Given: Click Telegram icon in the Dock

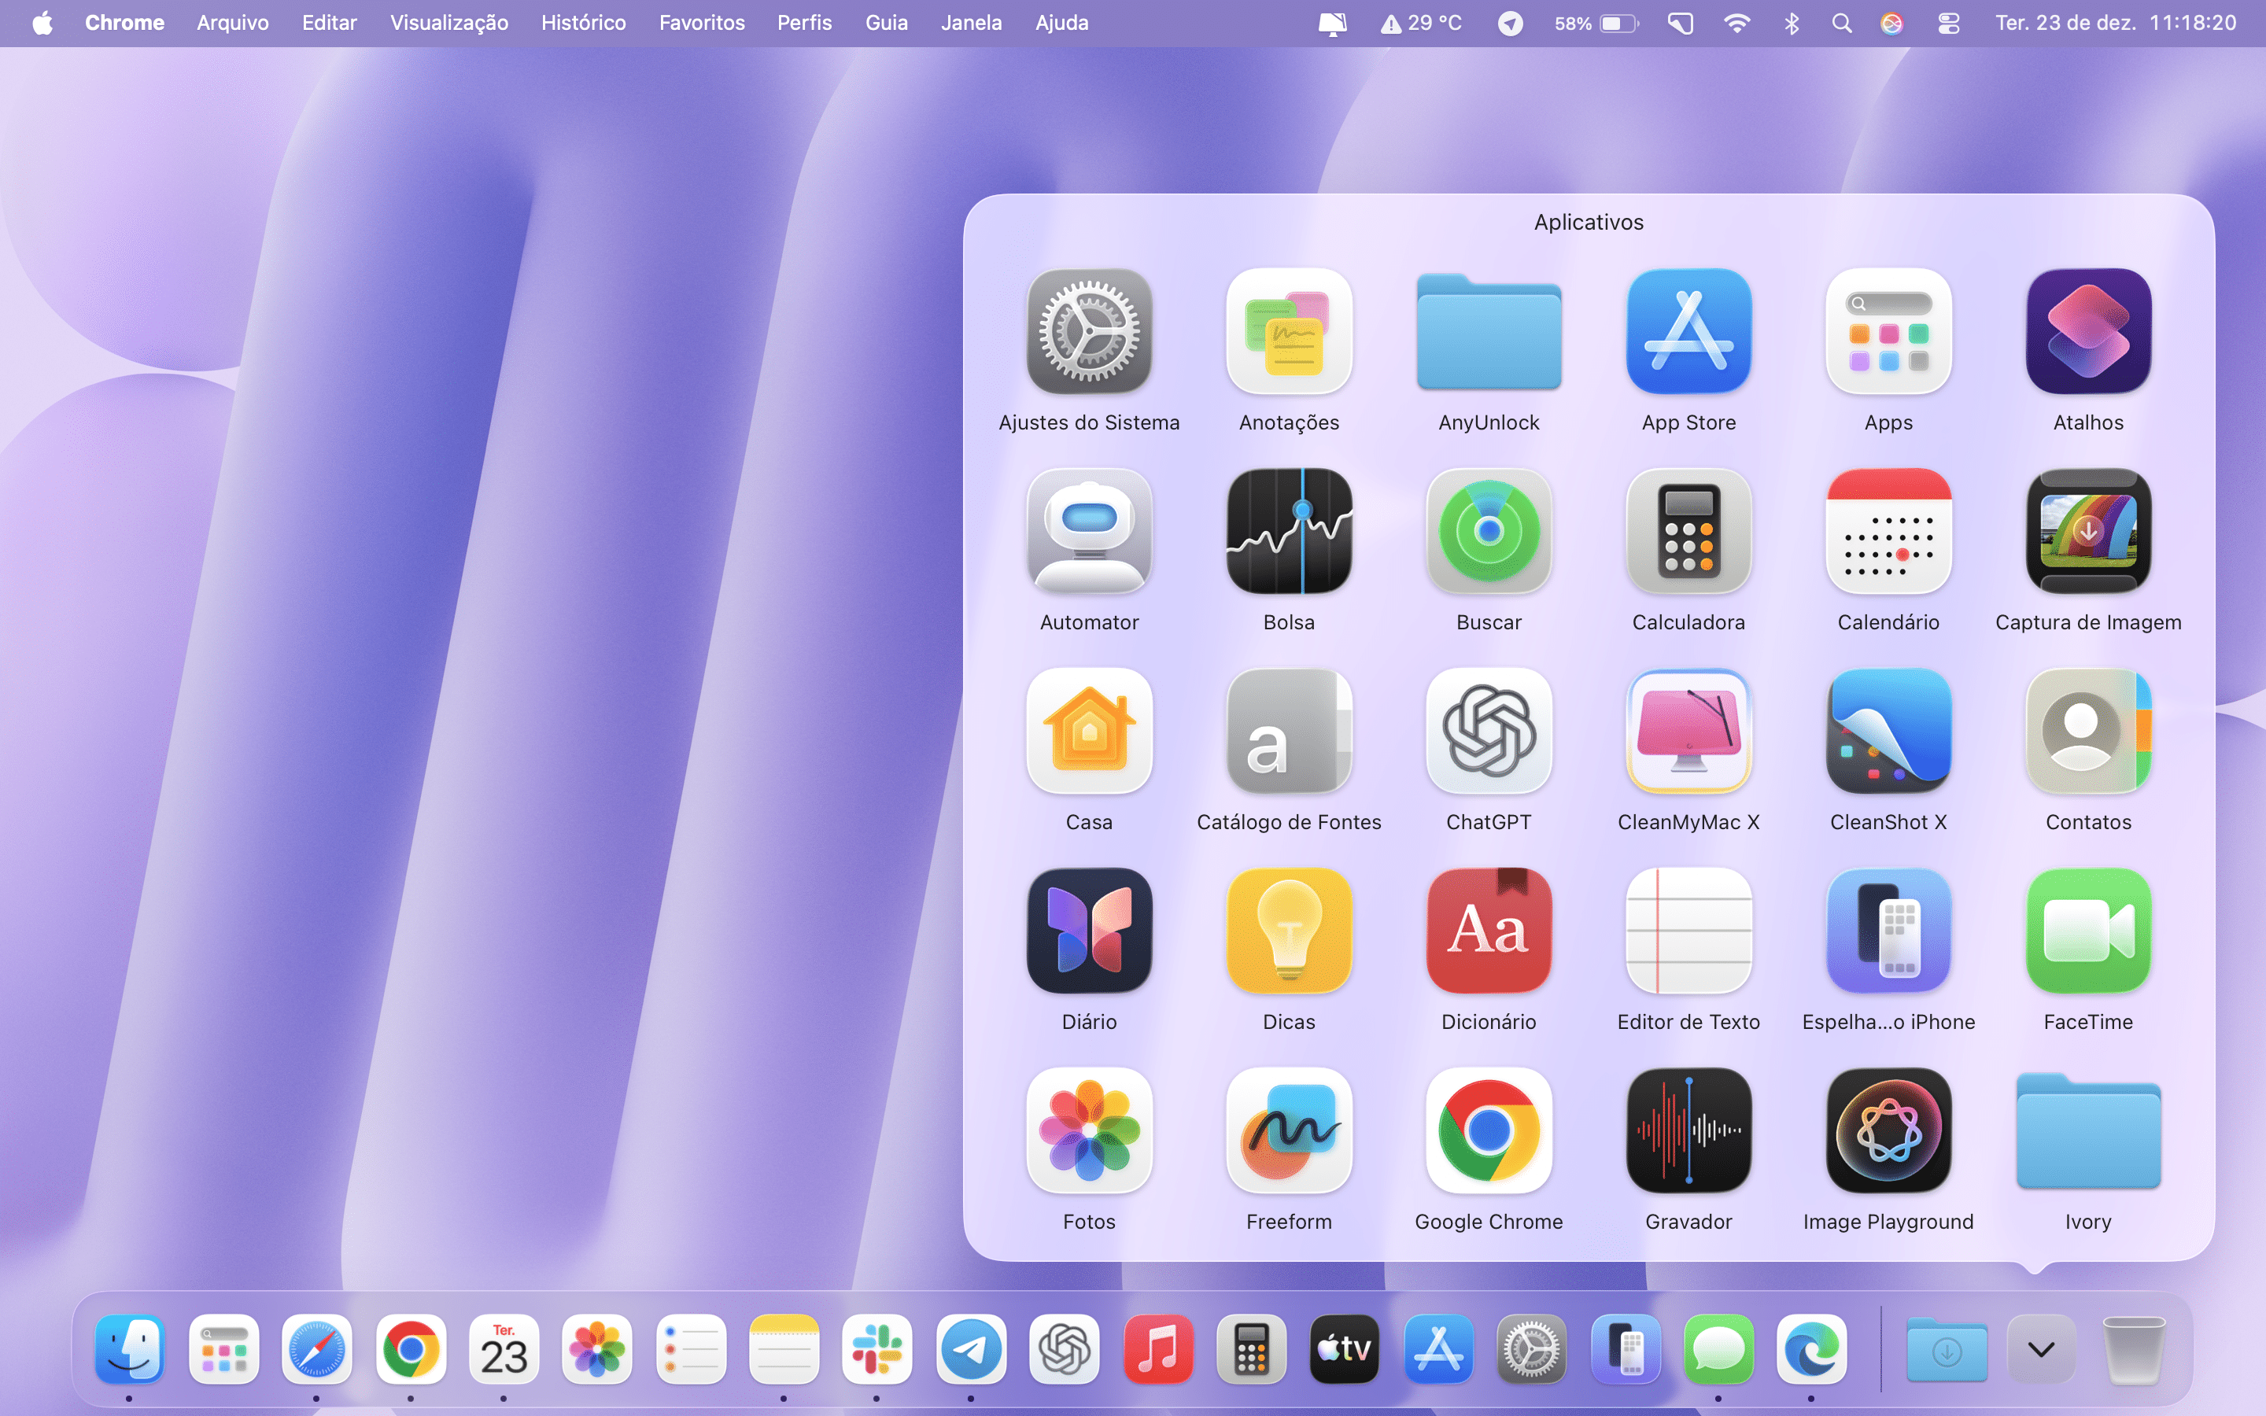Looking at the screenshot, I should click(970, 1349).
